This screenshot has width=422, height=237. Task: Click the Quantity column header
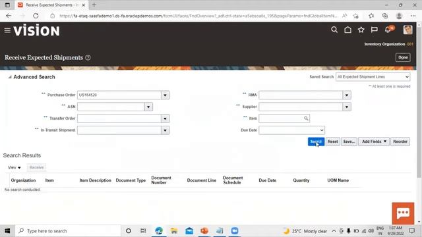(301, 180)
